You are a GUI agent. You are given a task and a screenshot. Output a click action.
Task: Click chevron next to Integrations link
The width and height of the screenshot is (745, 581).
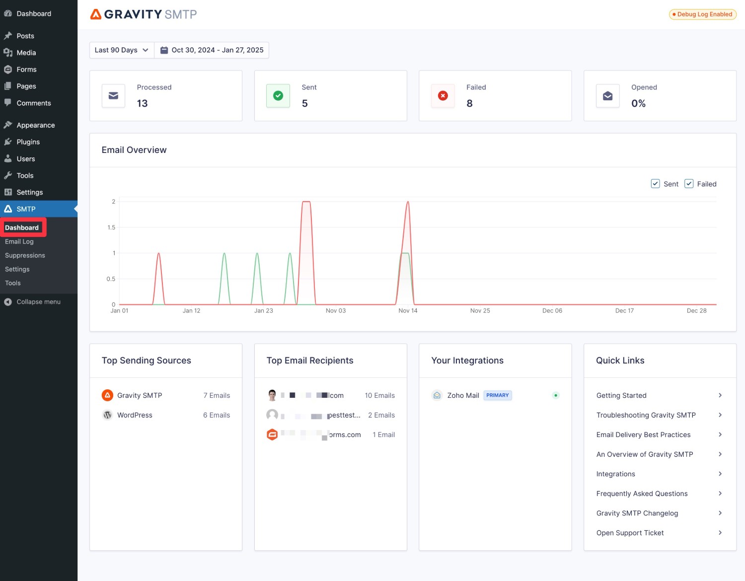point(720,474)
